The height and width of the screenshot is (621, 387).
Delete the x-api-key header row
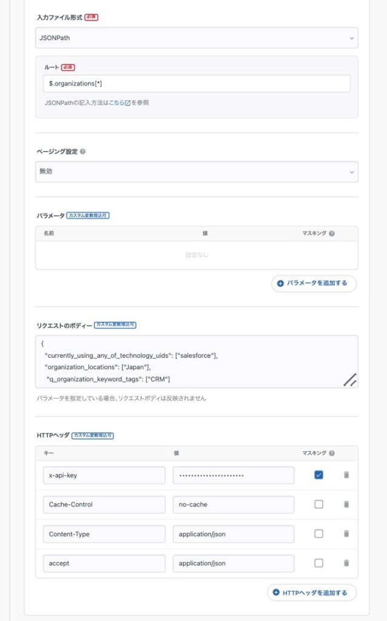346,475
